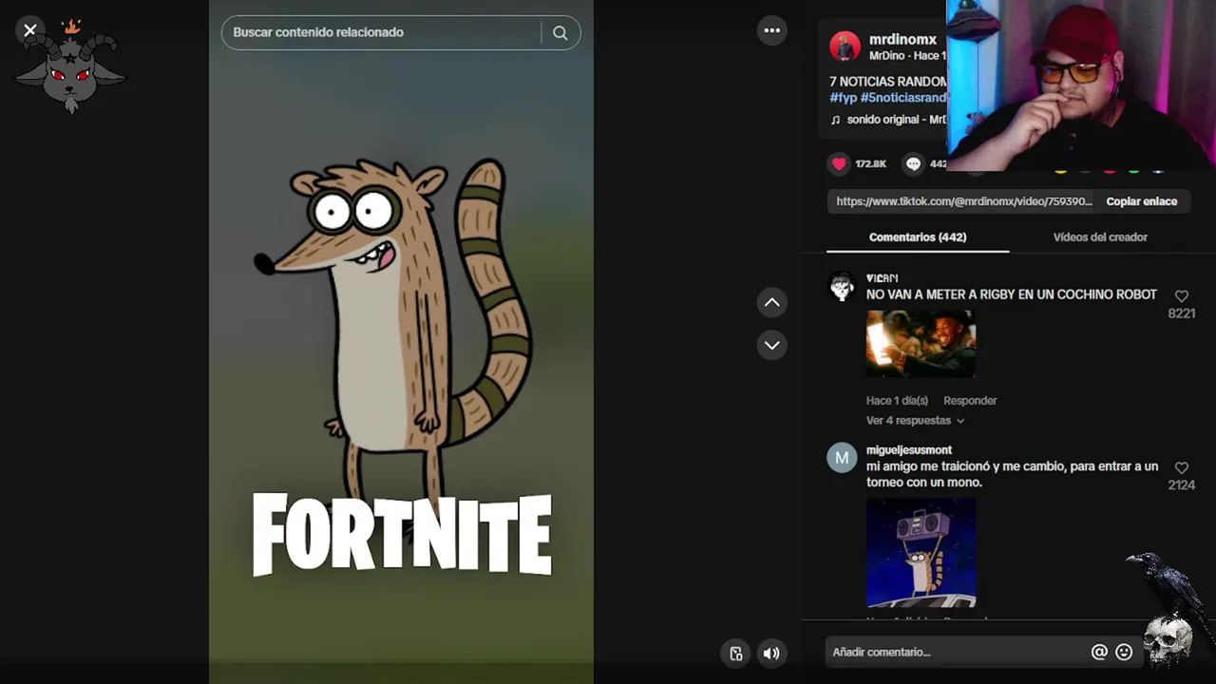1216x684 pixels.
Task: Go to next video with down arrow
Action: pyautogui.click(x=772, y=345)
